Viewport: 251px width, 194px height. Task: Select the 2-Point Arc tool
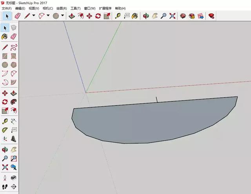coord(14,74)
